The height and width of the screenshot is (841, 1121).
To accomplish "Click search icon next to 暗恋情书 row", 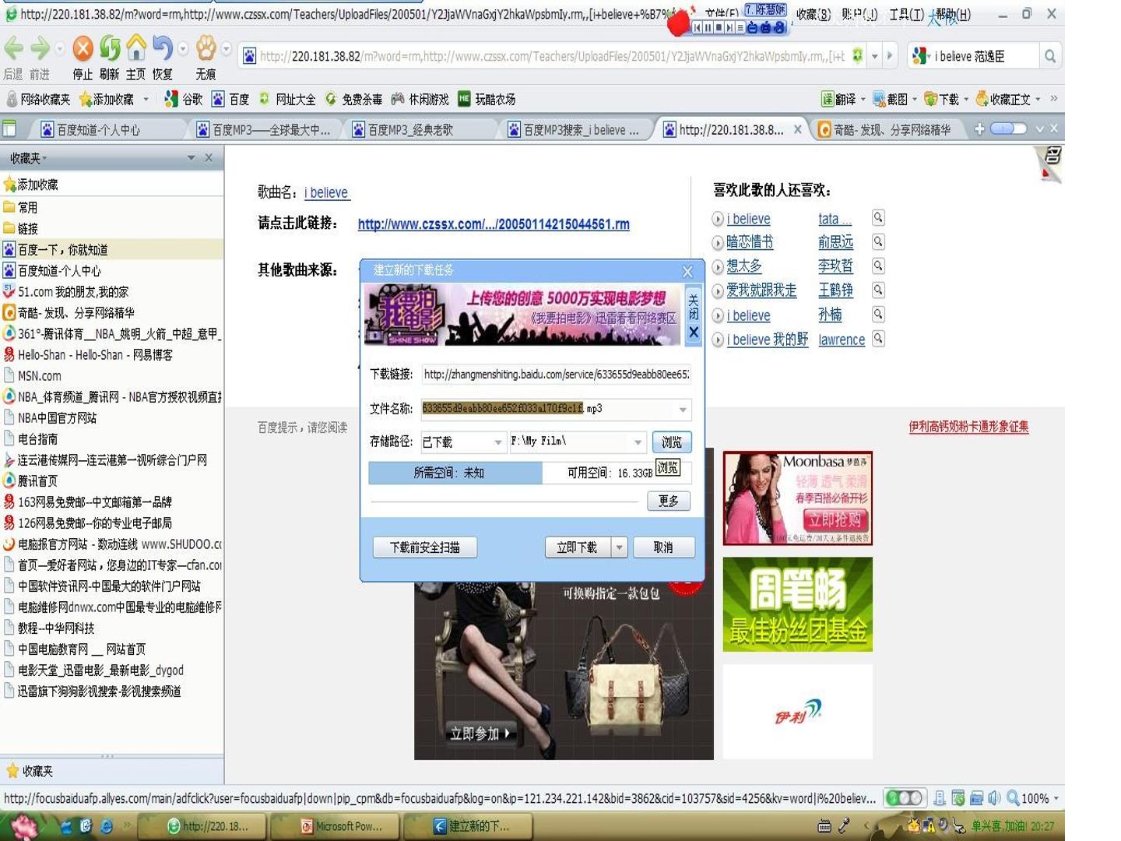I will tap(878, 241).
